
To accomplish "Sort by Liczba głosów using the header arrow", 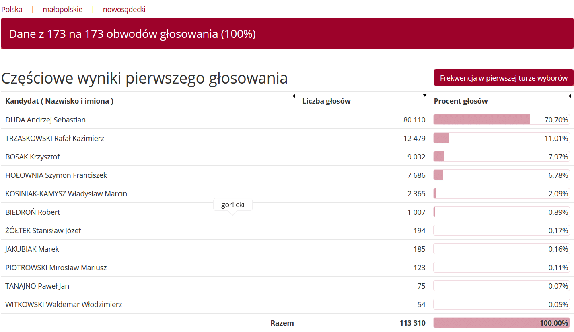I will [x=425, y=96].
